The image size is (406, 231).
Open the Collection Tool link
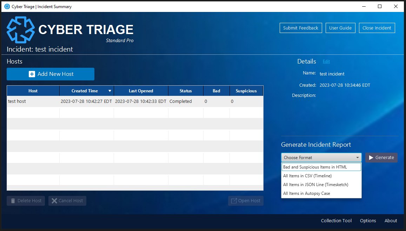tap(336, 220)
